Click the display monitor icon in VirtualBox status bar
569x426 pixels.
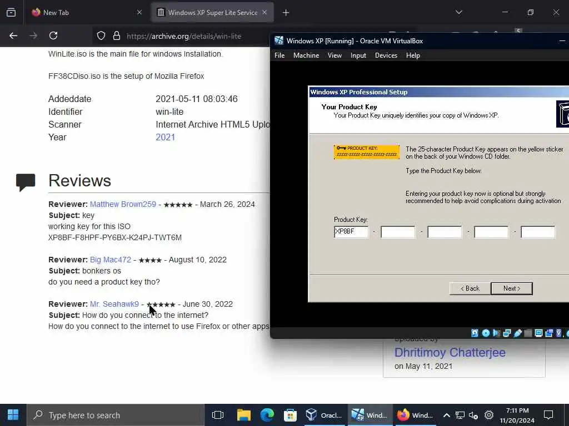click(538, 333)
